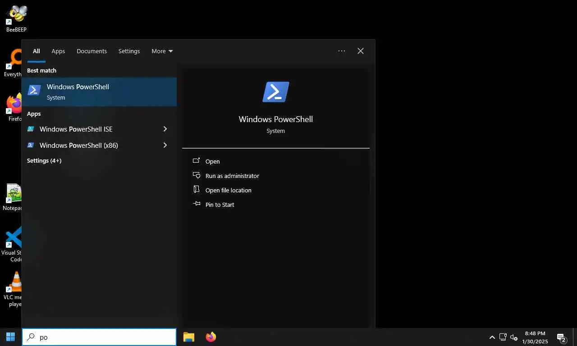Show hidden tray icons chevron
The height and width of the screenshot is (346, 577).
(x=492, y=337)
